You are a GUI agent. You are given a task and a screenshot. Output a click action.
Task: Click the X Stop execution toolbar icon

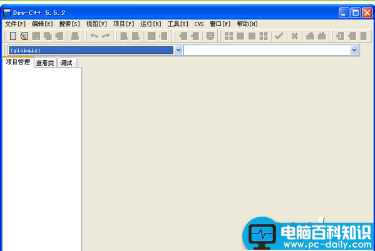[295, 36]
